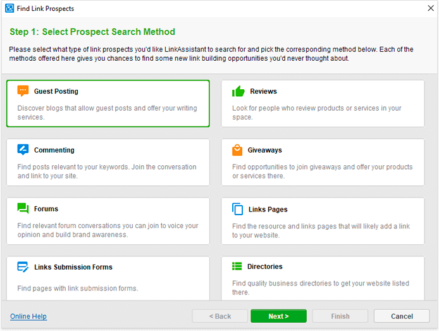Click the Links Submission Forms edit icon
Screen dimensions: 439x331
(x=23, y=267)
